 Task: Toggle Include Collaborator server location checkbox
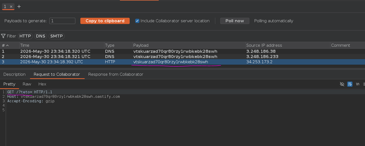(x=137, y=21)
